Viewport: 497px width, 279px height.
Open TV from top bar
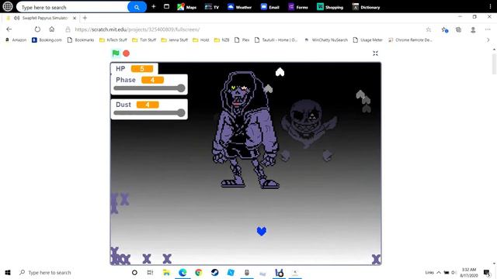coord(212,7)
